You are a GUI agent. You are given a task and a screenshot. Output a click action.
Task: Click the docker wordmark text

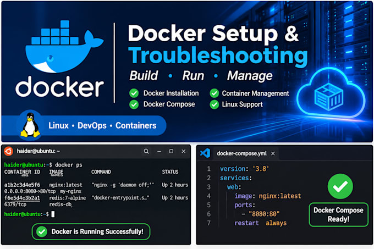(x=59, y=87)
